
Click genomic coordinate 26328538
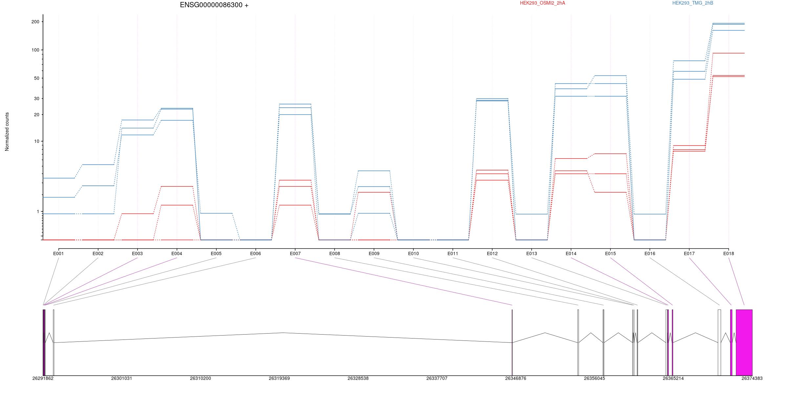pyautogui.click(x=358, y=378)
